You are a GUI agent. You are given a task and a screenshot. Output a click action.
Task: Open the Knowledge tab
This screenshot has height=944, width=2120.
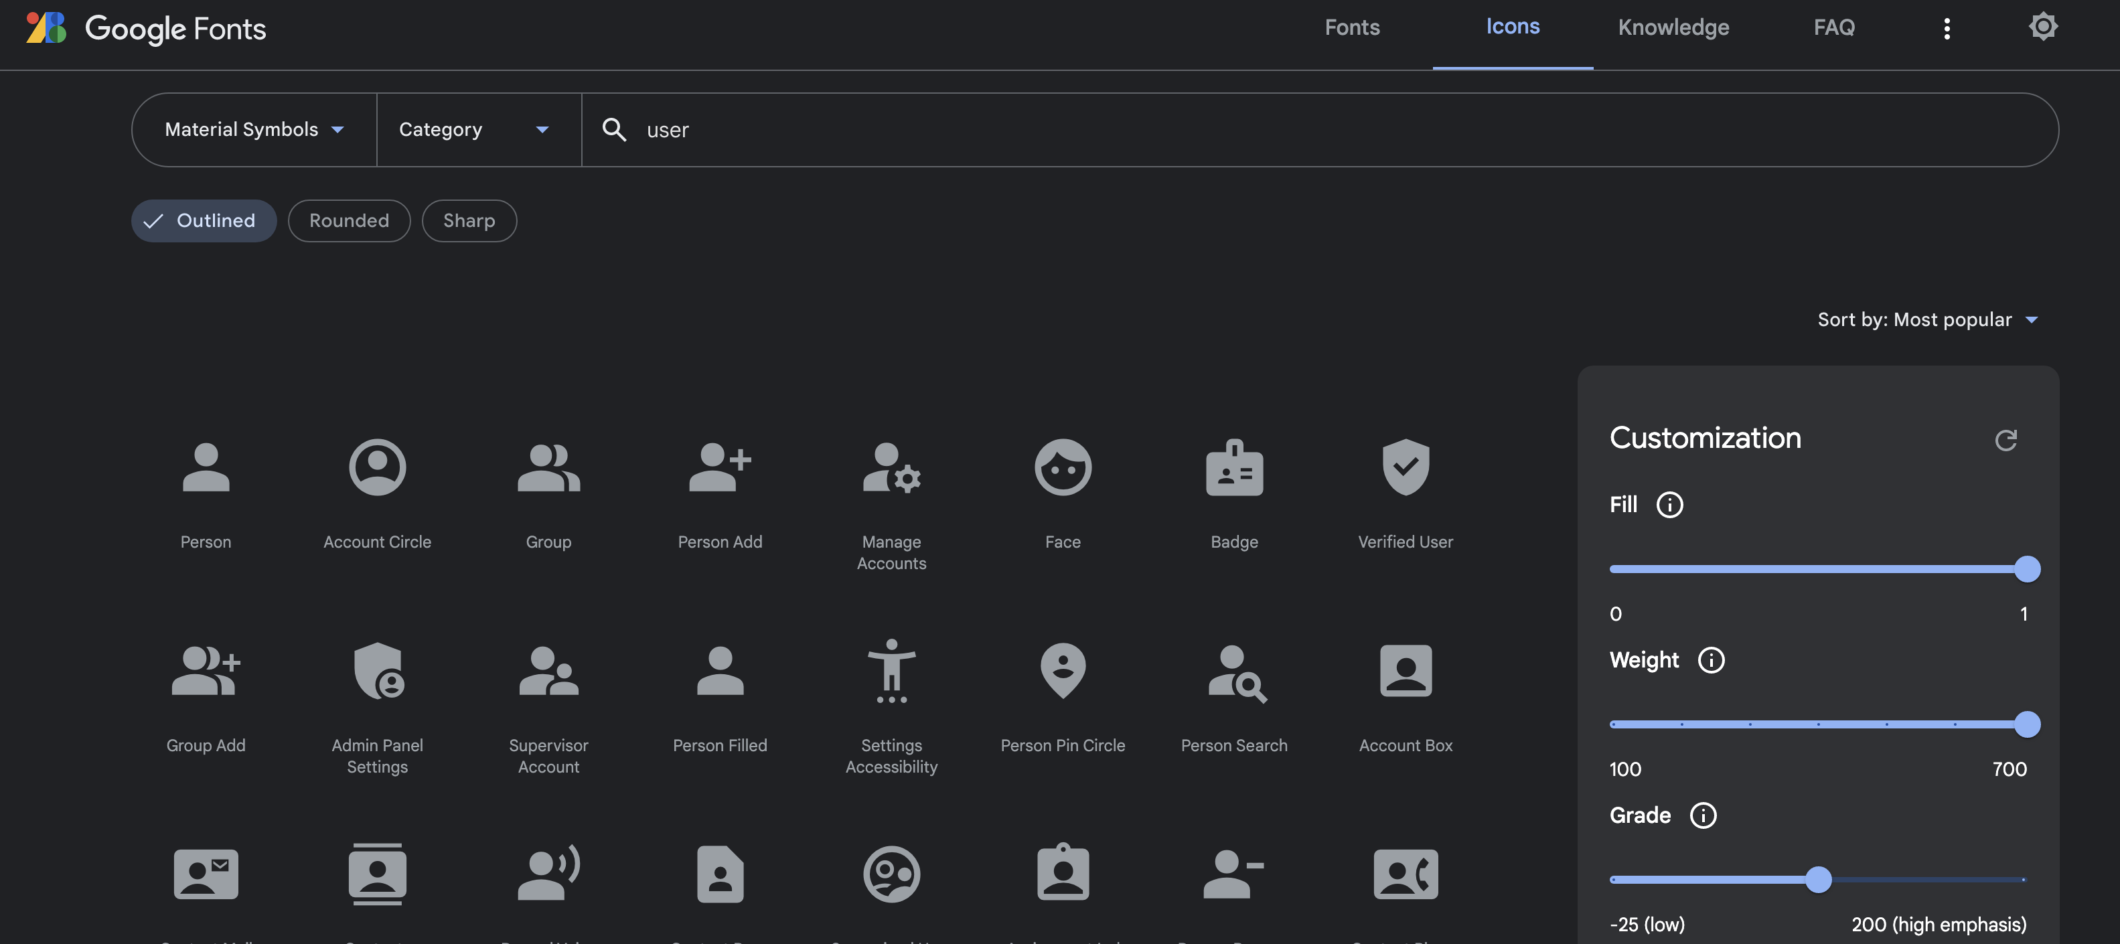click(1673, 28)
